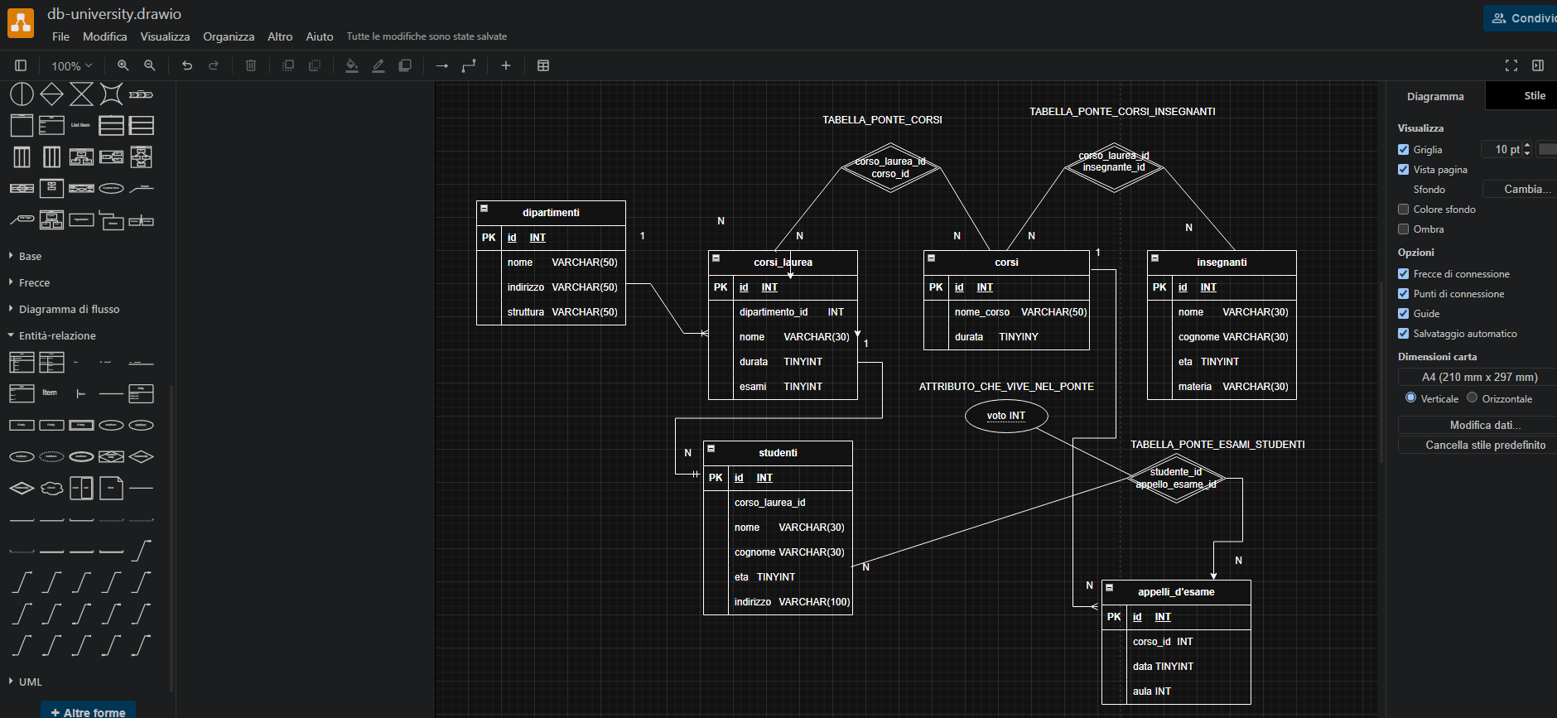Image resolution: width=1557 pixels, height=718 pixels.
Task: Enable the Ombra checkbox
Action: click(x=1403, y=229)
